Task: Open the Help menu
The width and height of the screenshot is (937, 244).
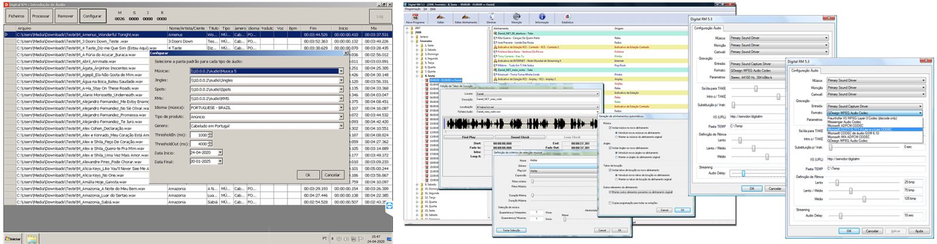Action: 433,9
